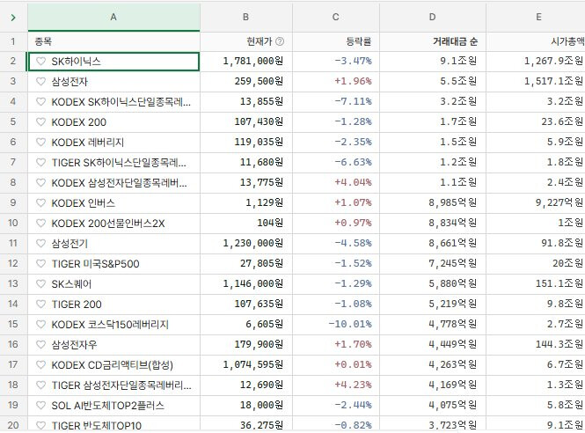585x433 pixels.
Task: Click heart next to SOL AI반도체TOP2플러스
Action: click(40, 405)
